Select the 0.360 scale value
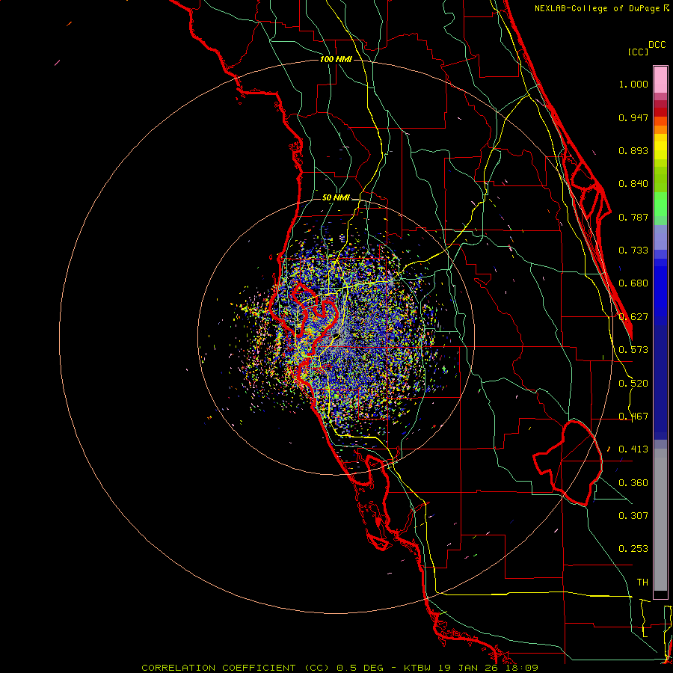673x673 pixels. [x=633, y=483]
